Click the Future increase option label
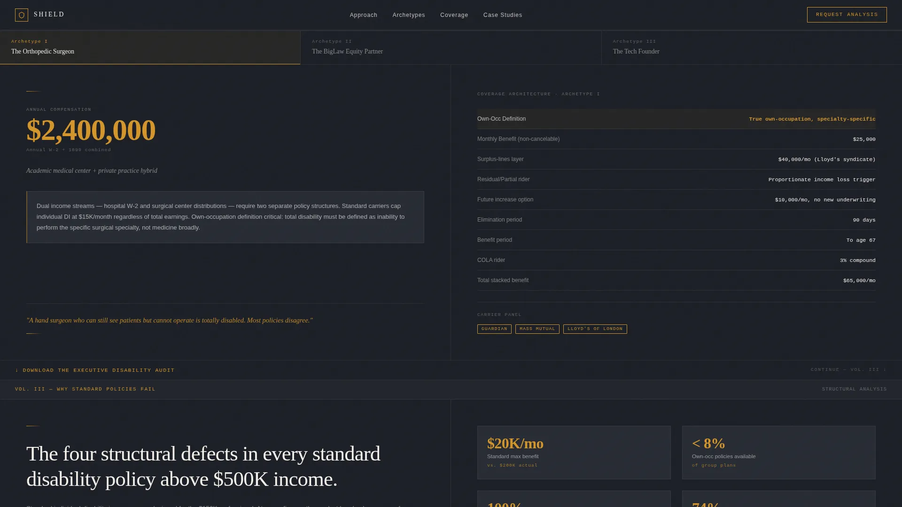Image resolution: width=902 pixels, height=507 pixels. pos(505,200)
